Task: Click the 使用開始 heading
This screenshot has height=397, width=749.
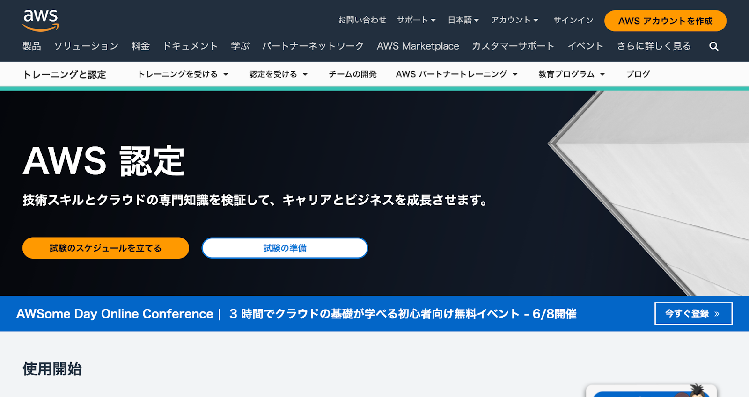Action: click(x=52, y=369)
